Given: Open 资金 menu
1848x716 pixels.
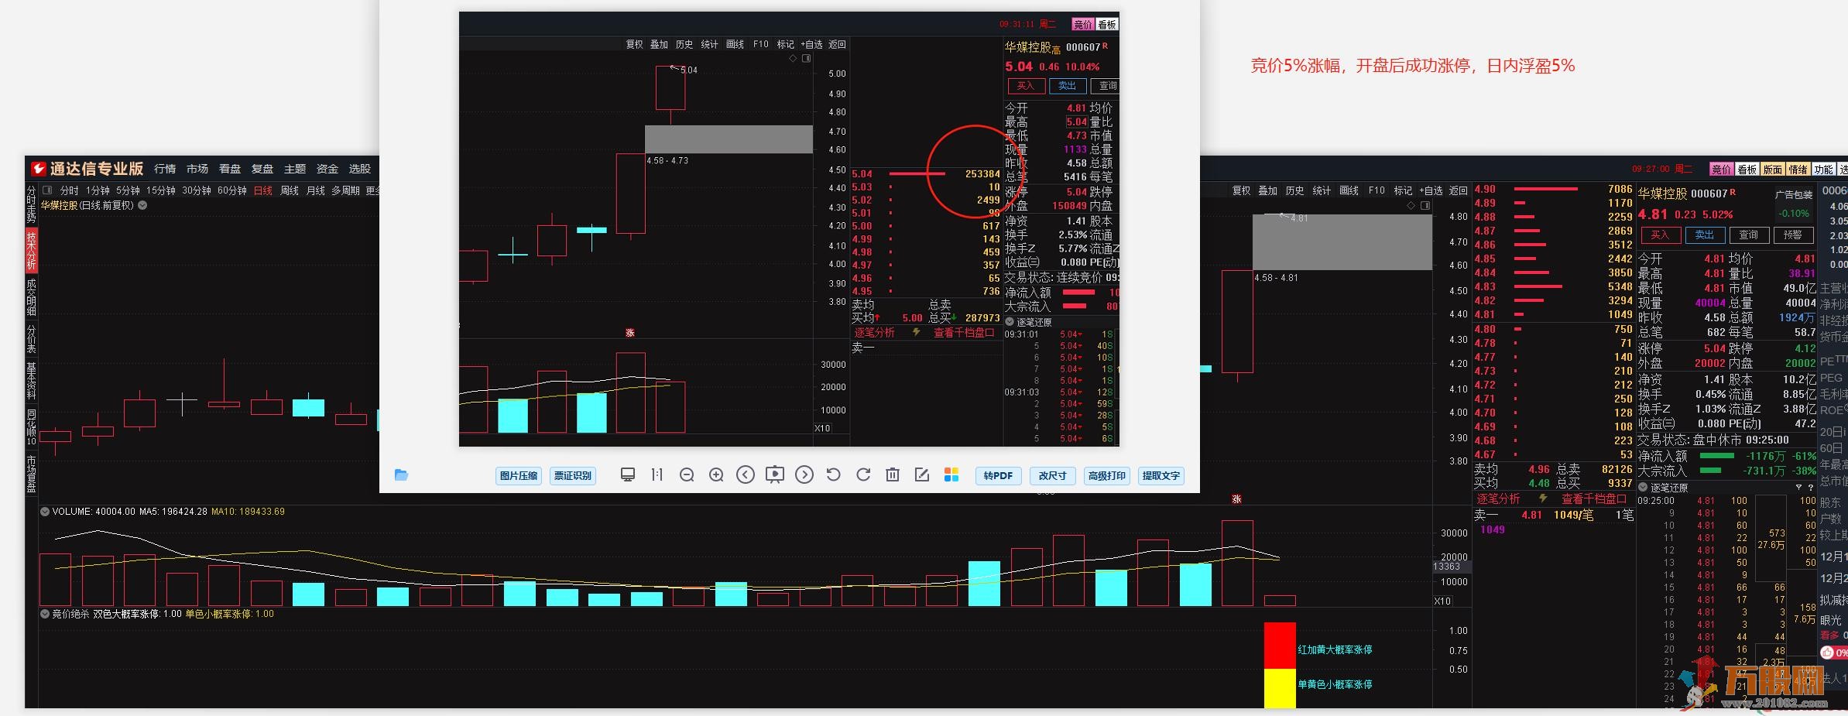Looking at the screenshot, I should pos(327,169).
